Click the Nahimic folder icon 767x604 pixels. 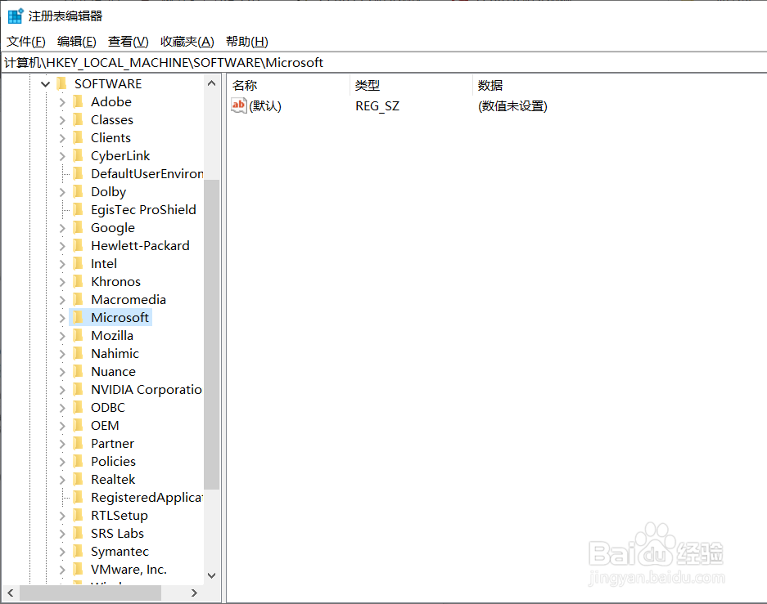tap(78, 354)
